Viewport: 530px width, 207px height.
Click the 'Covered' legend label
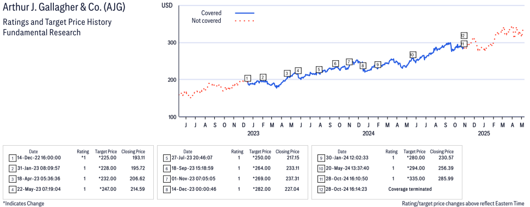211,13
